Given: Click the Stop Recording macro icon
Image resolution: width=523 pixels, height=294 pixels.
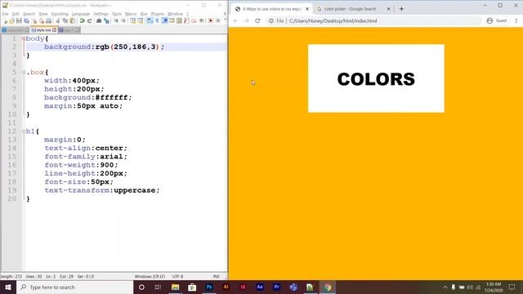Looking at the screenshot, I should point(218,21).
